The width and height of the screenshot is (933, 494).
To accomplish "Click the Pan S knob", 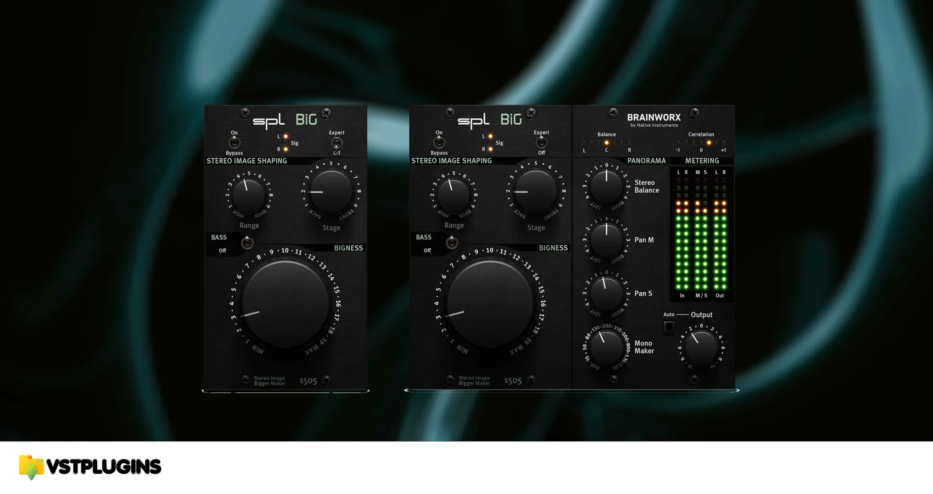I will [606, 293].
